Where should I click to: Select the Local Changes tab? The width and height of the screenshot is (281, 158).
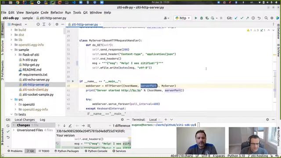pyautogui.click(x=25, y=119)
